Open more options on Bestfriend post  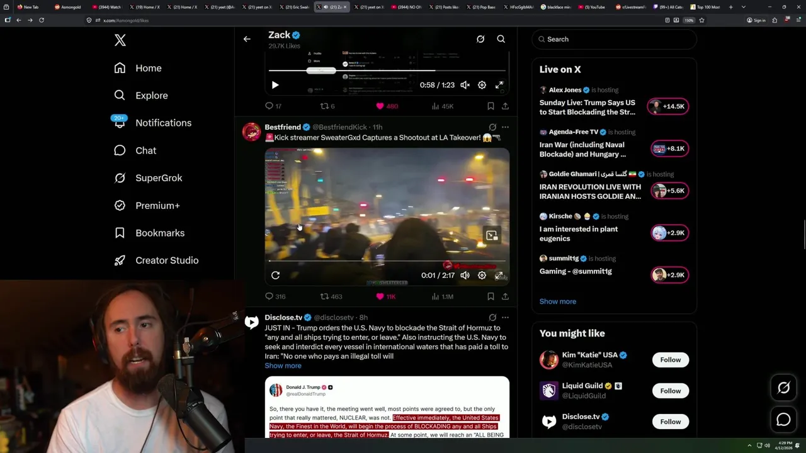505,127
